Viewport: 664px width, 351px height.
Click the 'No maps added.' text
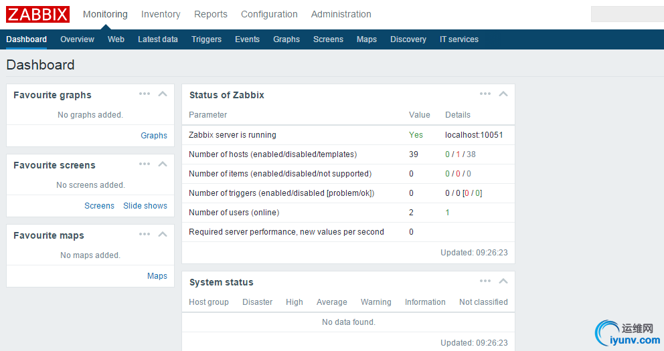pyautogui.click(x=90, y=255)
